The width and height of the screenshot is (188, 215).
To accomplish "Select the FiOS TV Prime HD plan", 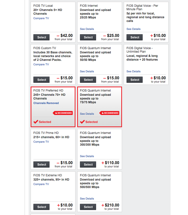I will [42, 165].
